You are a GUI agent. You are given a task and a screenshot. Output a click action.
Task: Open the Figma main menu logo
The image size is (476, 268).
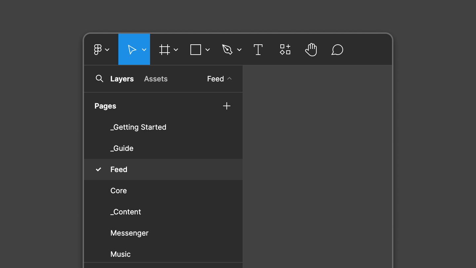(98, 50)
